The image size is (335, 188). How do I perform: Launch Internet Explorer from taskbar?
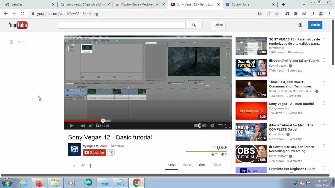coord(24,183)
